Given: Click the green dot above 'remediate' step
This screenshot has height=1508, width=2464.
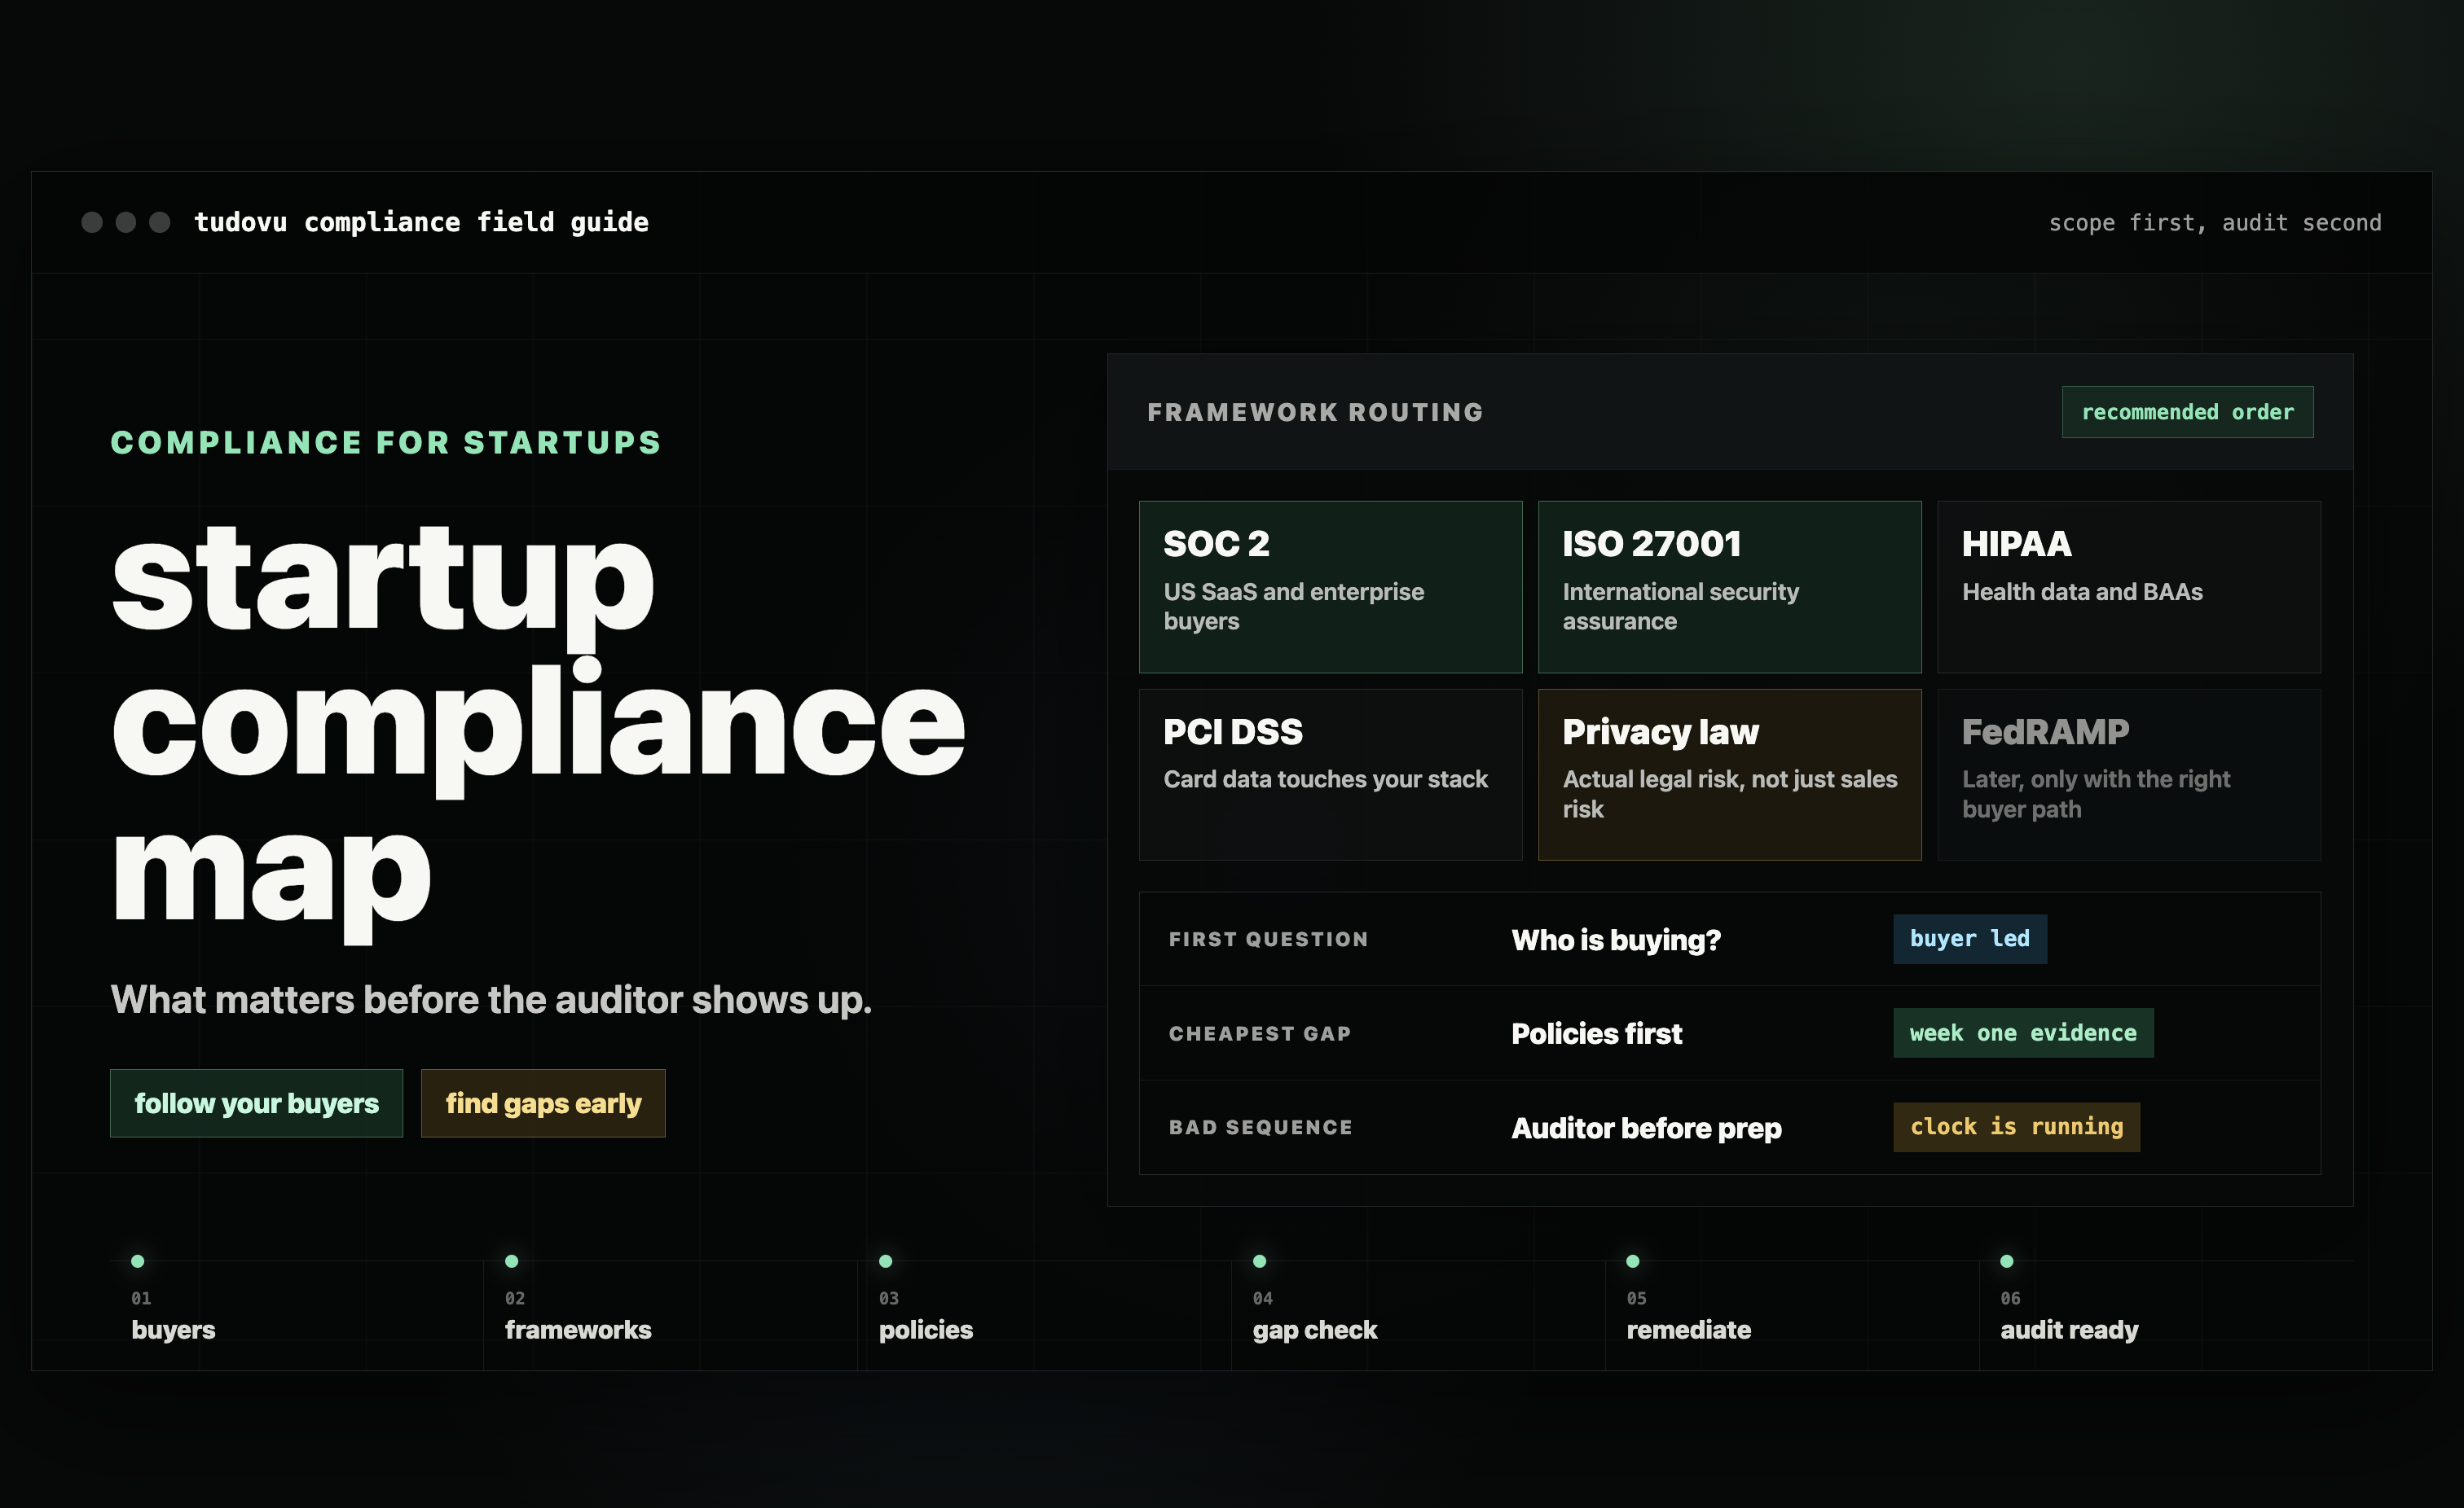Looking at the screenshot, I should pyautogui.click(x=1633, y=1261).
